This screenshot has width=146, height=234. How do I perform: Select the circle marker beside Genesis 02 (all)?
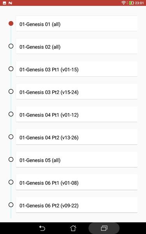click(x=11, y=46)
